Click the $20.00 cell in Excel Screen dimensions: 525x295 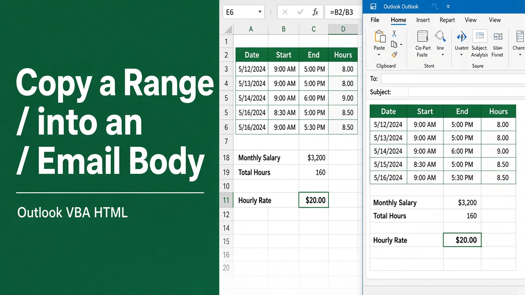point(314,200)
